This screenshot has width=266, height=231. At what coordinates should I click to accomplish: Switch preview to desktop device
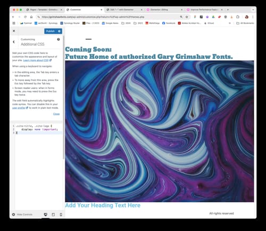46,214
